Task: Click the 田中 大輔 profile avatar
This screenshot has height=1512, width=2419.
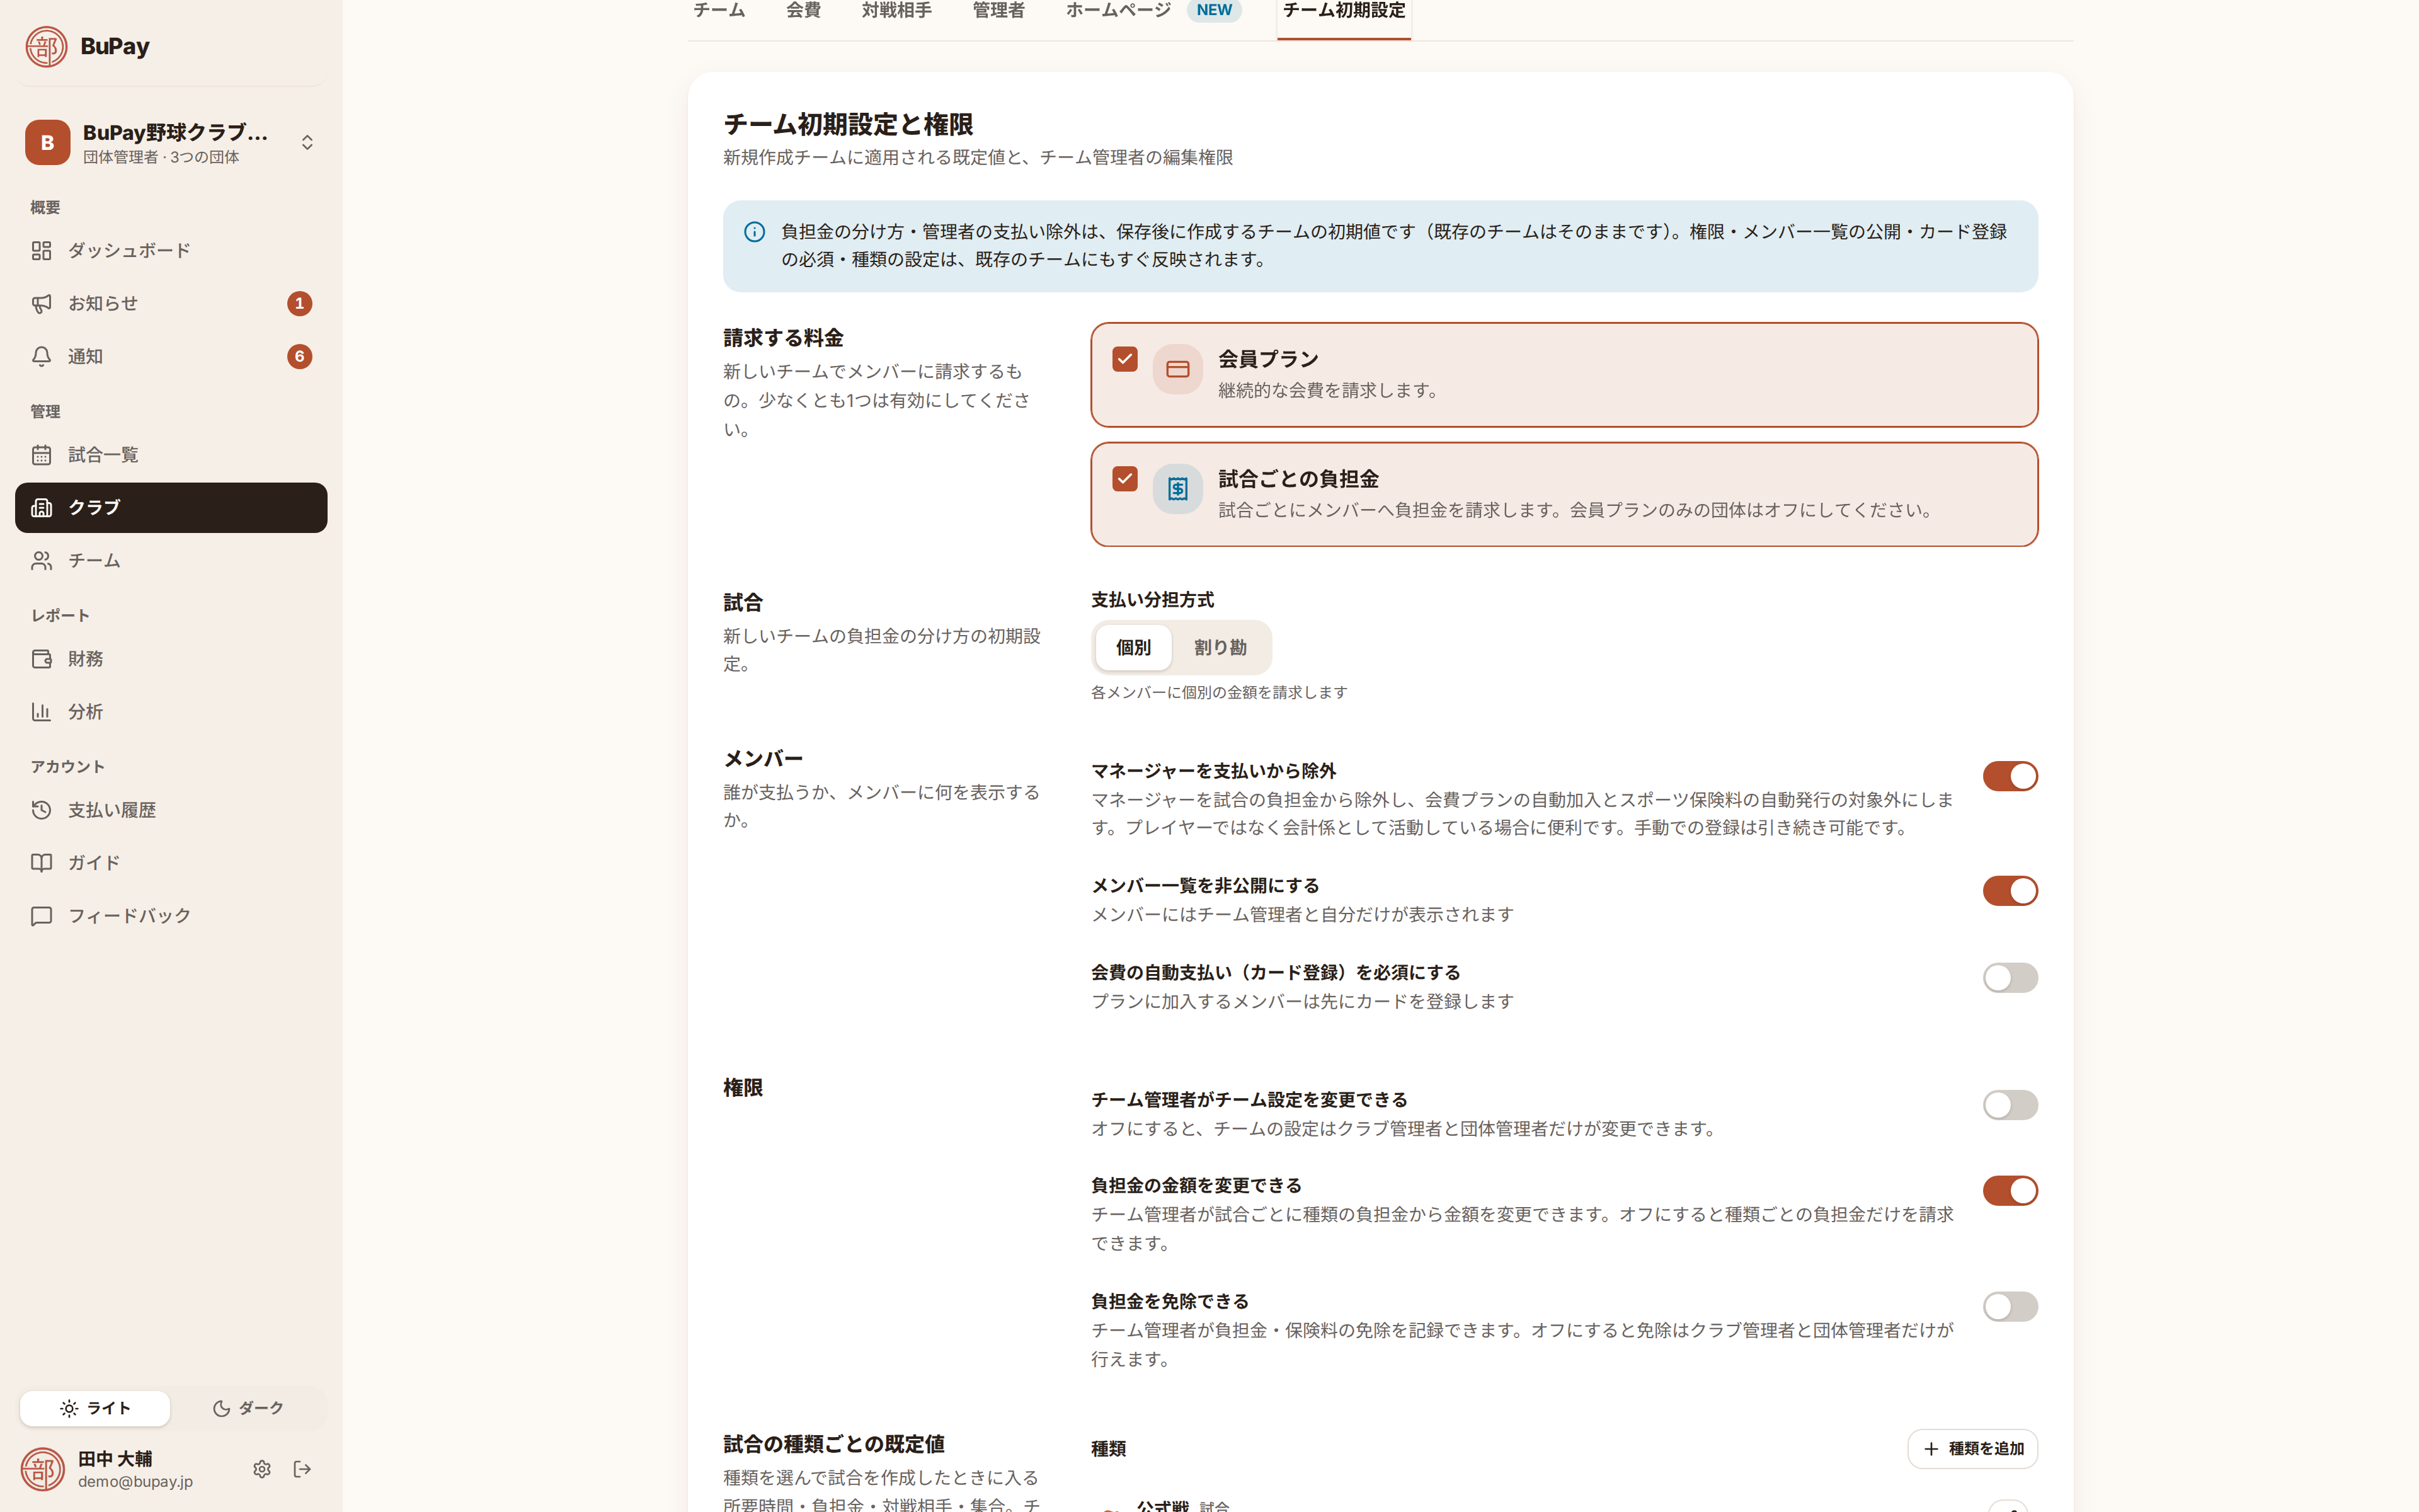Action: tap(43, 1469)
